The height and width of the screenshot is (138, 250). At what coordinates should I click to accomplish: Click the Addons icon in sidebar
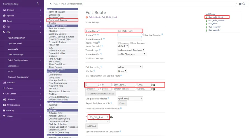[5, 99]
